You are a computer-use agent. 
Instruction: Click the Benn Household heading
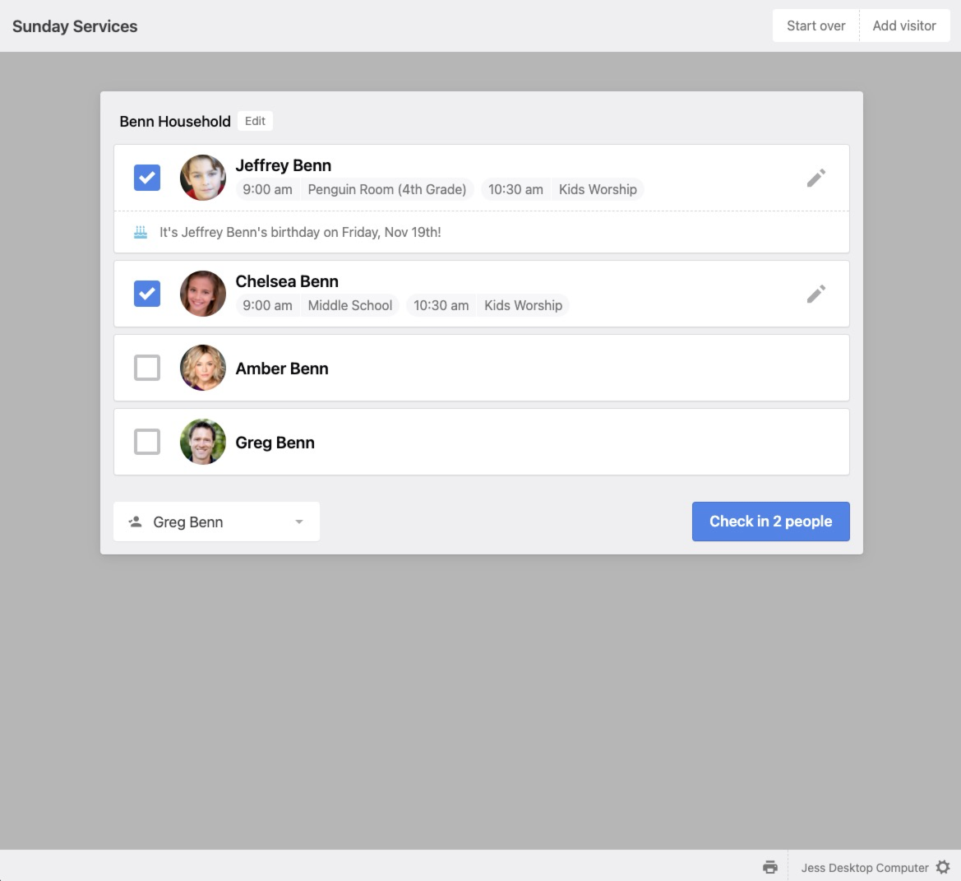click(x=174, y=122)
